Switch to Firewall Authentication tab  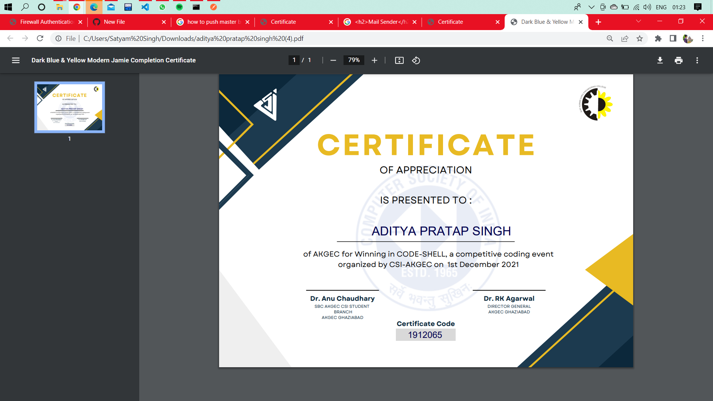46,22
